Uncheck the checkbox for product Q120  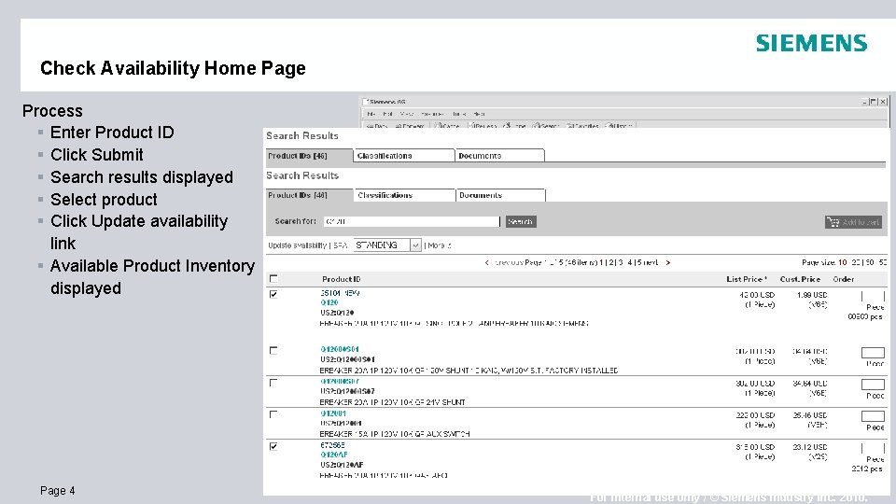[x=273, y=294]
